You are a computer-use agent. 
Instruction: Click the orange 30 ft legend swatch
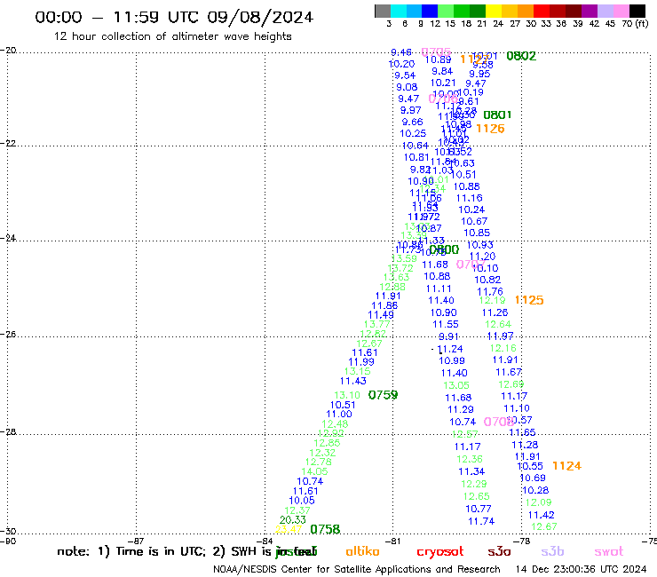tap(526, 11)
